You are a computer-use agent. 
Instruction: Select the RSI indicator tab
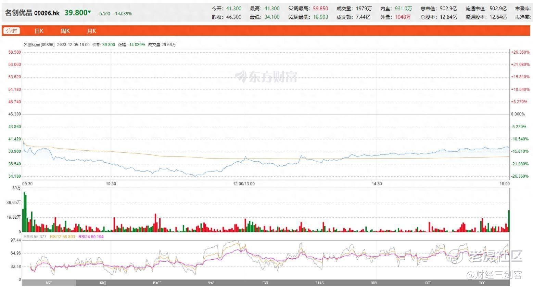(49, 283)
